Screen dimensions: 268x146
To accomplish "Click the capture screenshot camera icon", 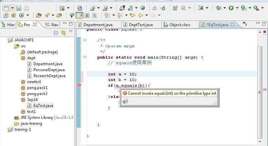I will click(201, 8).
